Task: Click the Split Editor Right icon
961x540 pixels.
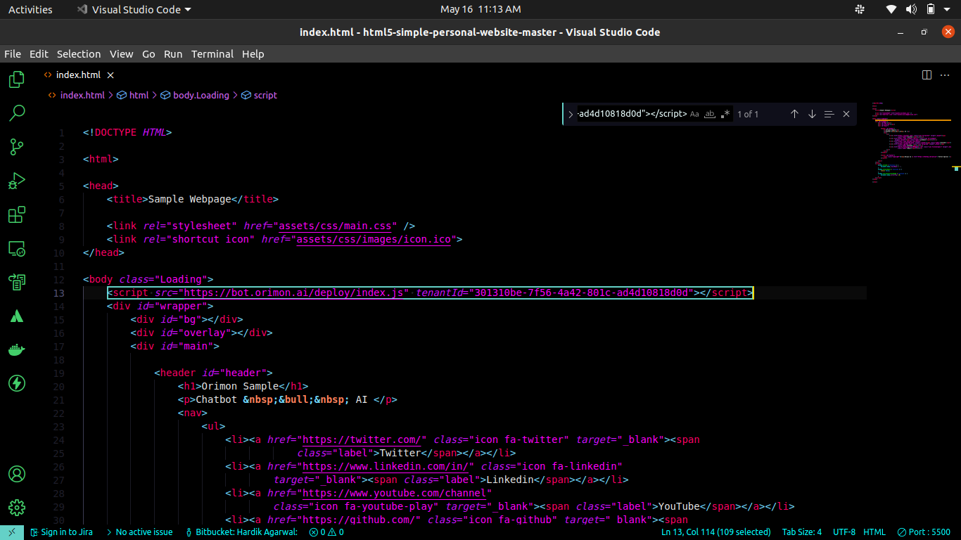Action: [927, 75]
